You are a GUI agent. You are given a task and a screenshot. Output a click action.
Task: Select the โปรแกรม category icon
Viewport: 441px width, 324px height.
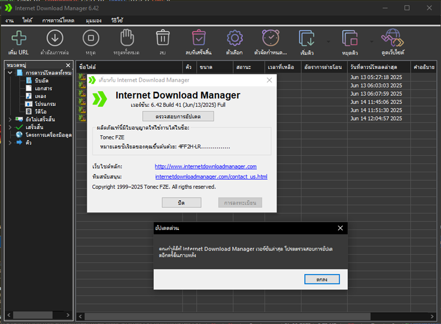[x=29, y=104]
